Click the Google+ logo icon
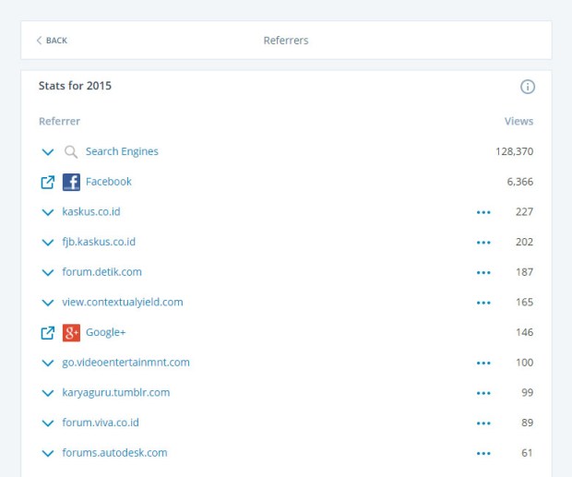The height and width of the screenshot is (477, 572). point(71,333)
